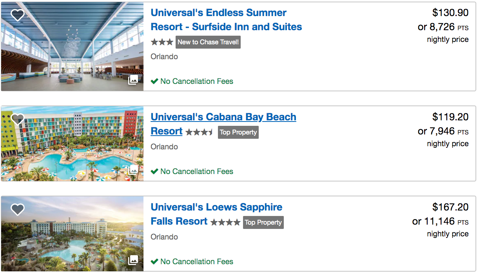Viewport: 479px width, 274px height.
Task: Click the $119.20 Cabana Bay price
Action: point(450,117)
